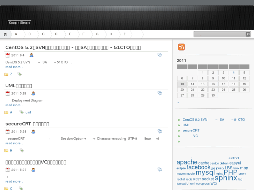Viewport: 254px width, 190px height.
Task: Click the Keep It Simple site tagline
Action: click(20, 23)
